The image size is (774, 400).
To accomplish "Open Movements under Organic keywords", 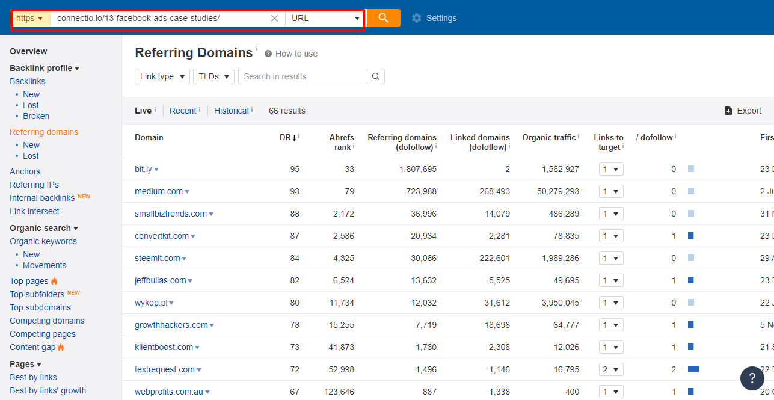I will (45, 265).
